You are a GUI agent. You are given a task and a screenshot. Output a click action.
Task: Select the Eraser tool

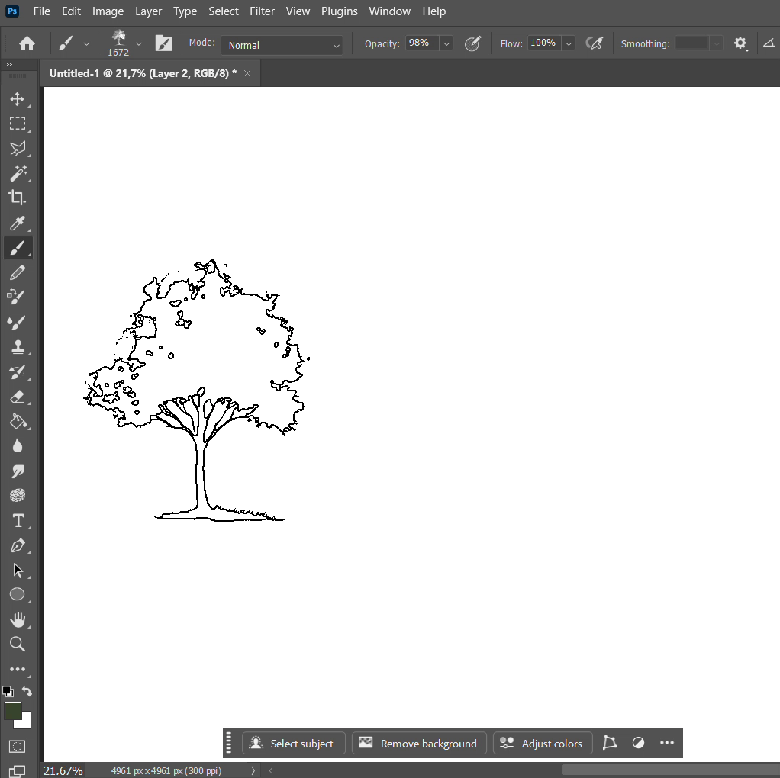(x=18, y=397)
